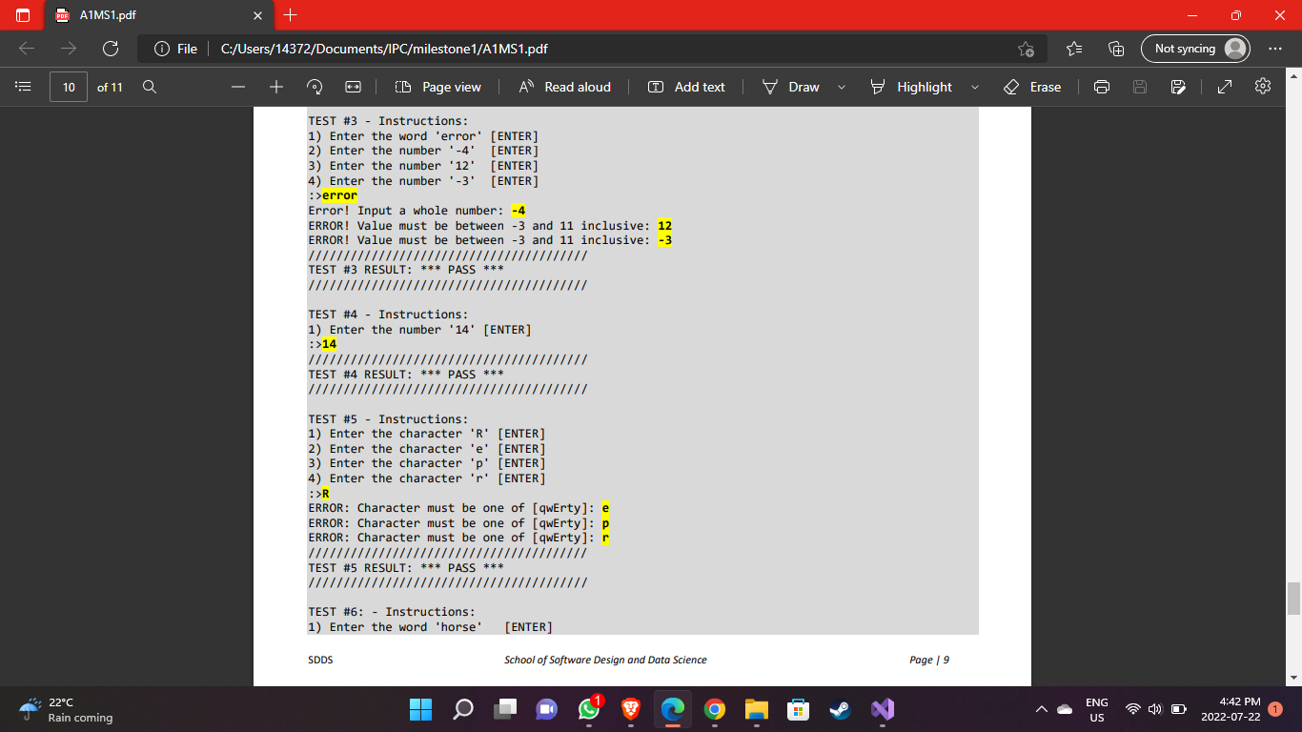1302x732 pixels.
Task: Refresh the PDF page
Action: coord(111,49)
